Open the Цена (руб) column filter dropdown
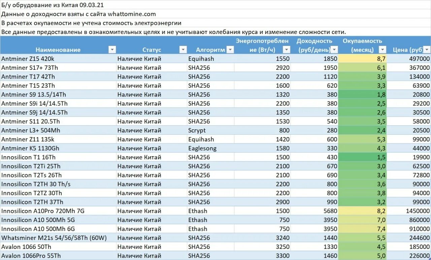 point(427,50)
